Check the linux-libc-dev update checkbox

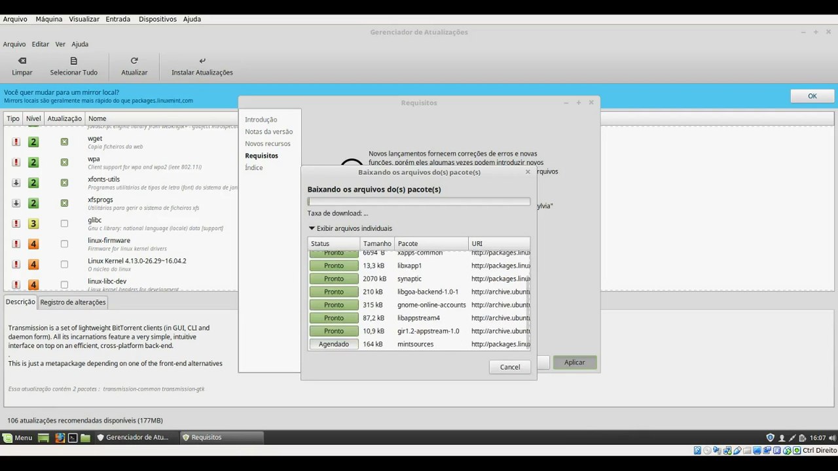coord(64,285)
